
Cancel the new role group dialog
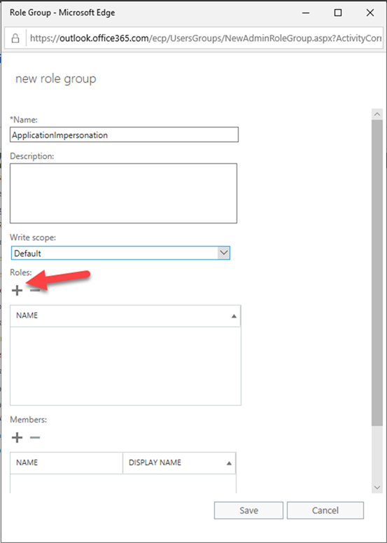click(325, 511)
